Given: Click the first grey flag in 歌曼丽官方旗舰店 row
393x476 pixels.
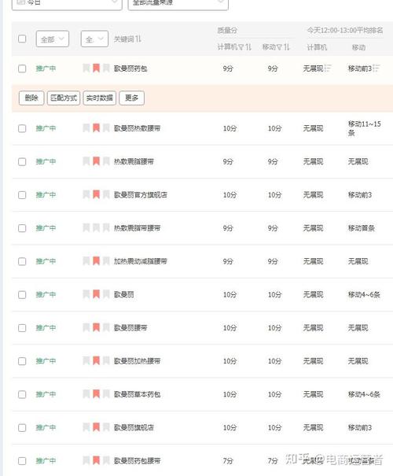Looking at the screenshot, I should (86, 194).
